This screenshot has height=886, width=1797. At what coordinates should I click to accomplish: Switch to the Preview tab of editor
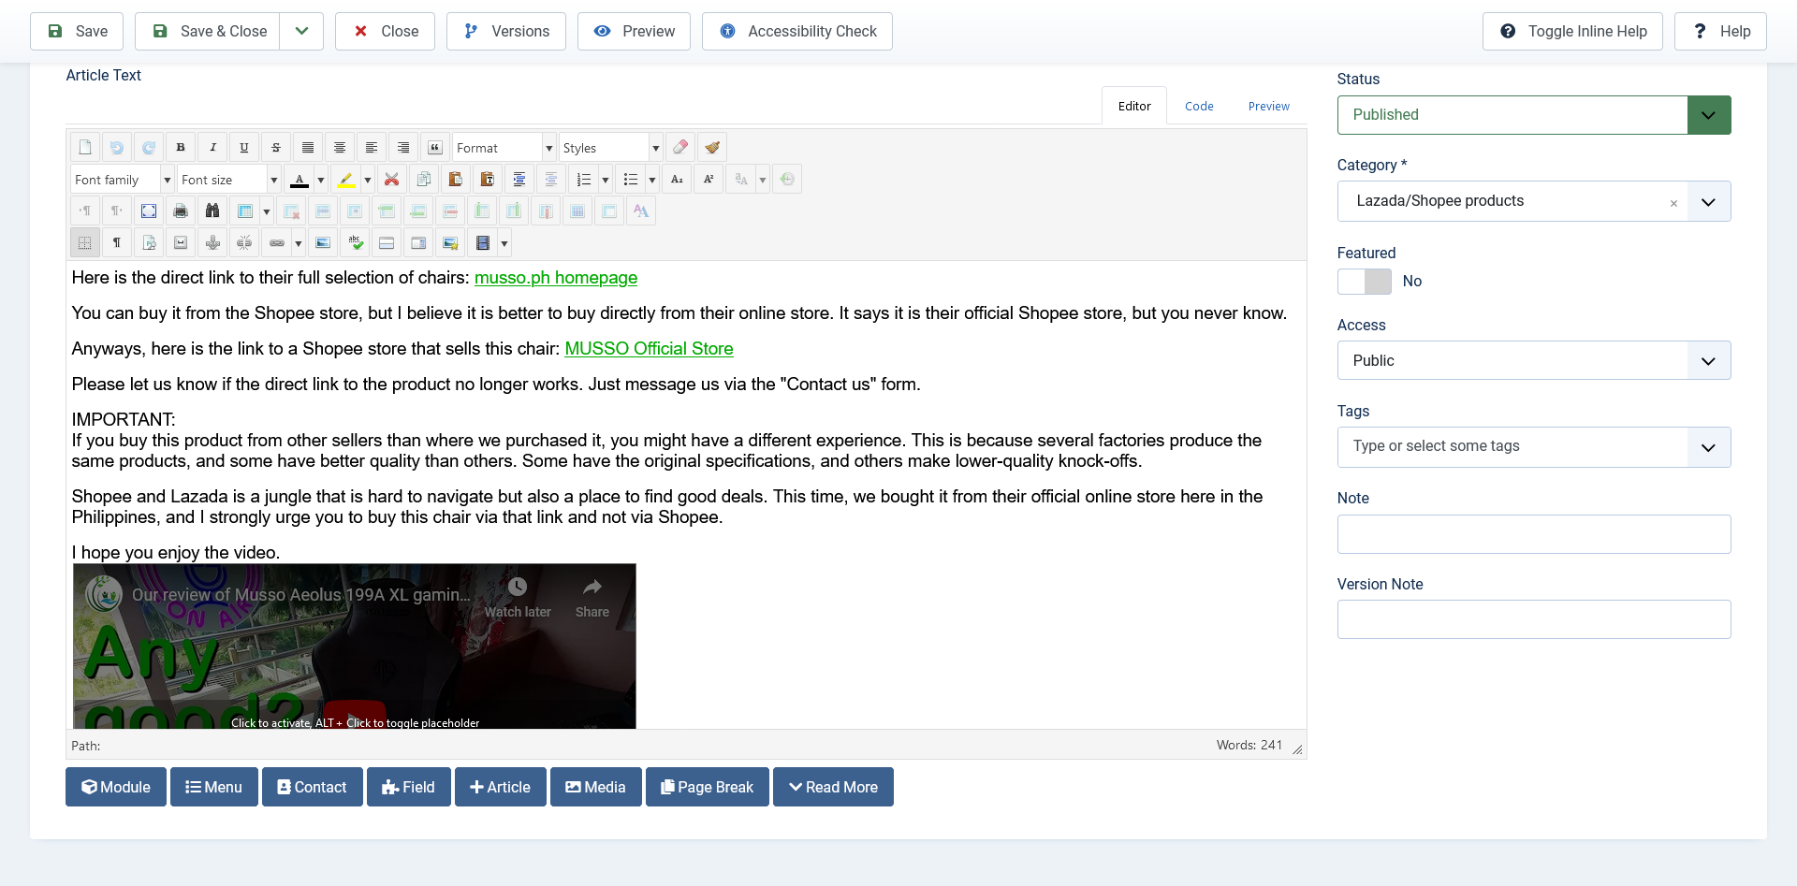[x=1268, y=106]
